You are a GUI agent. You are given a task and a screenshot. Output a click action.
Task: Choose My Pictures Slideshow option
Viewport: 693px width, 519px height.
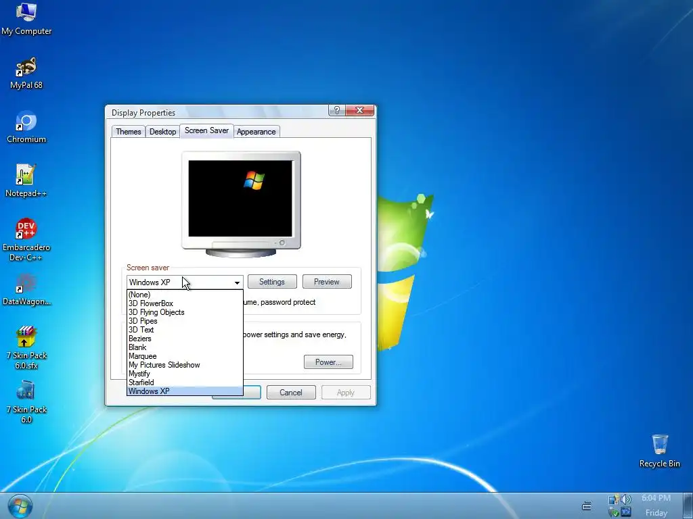(185, 365)
